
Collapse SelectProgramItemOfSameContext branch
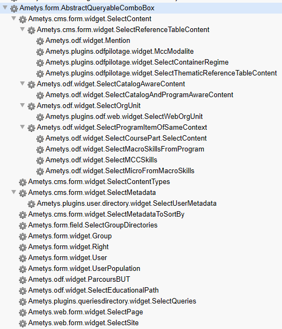click(22, 127)
